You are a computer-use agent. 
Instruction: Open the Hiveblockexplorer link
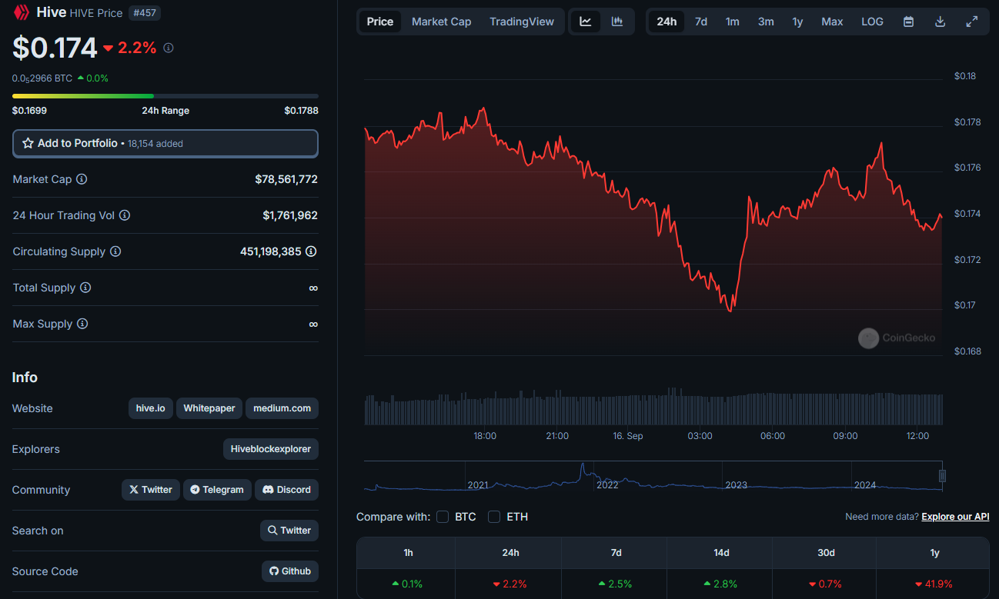271,449
